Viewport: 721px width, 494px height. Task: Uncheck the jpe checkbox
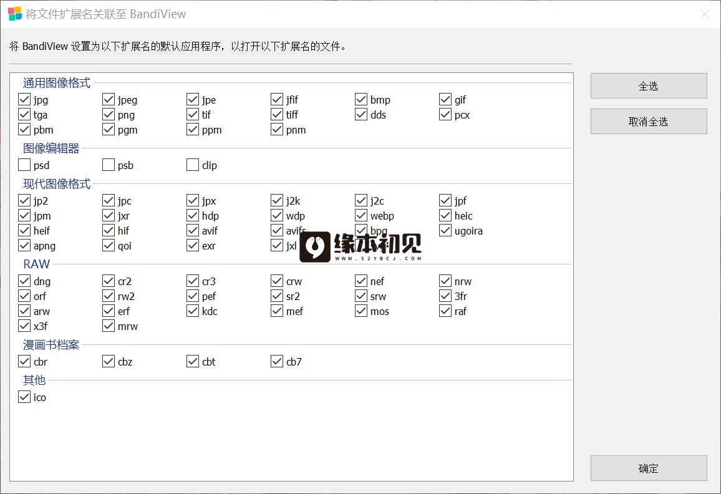tap(193, 99)
